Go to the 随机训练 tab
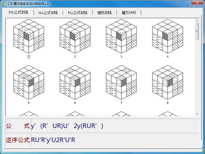205x154 pixels. pyautogui.click(x=105, y=13)
